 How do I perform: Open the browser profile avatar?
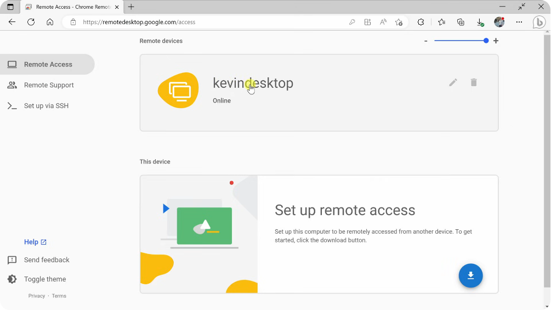[x=499, y=22]
